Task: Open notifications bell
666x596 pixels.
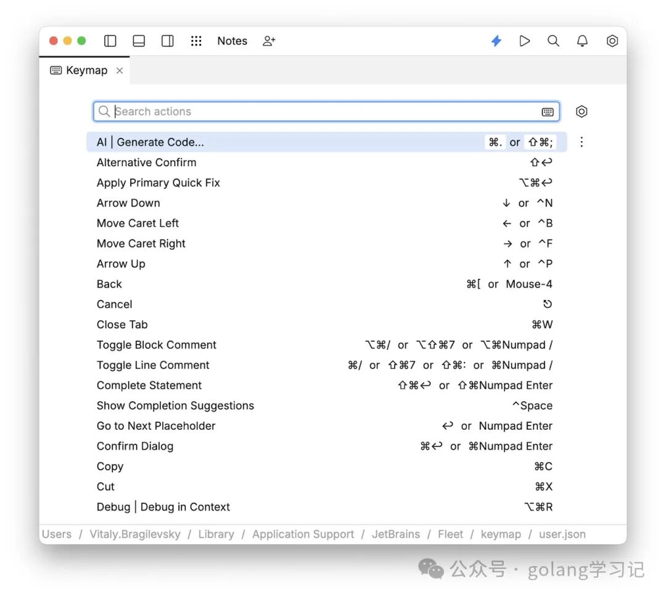Action: point(582,41)
